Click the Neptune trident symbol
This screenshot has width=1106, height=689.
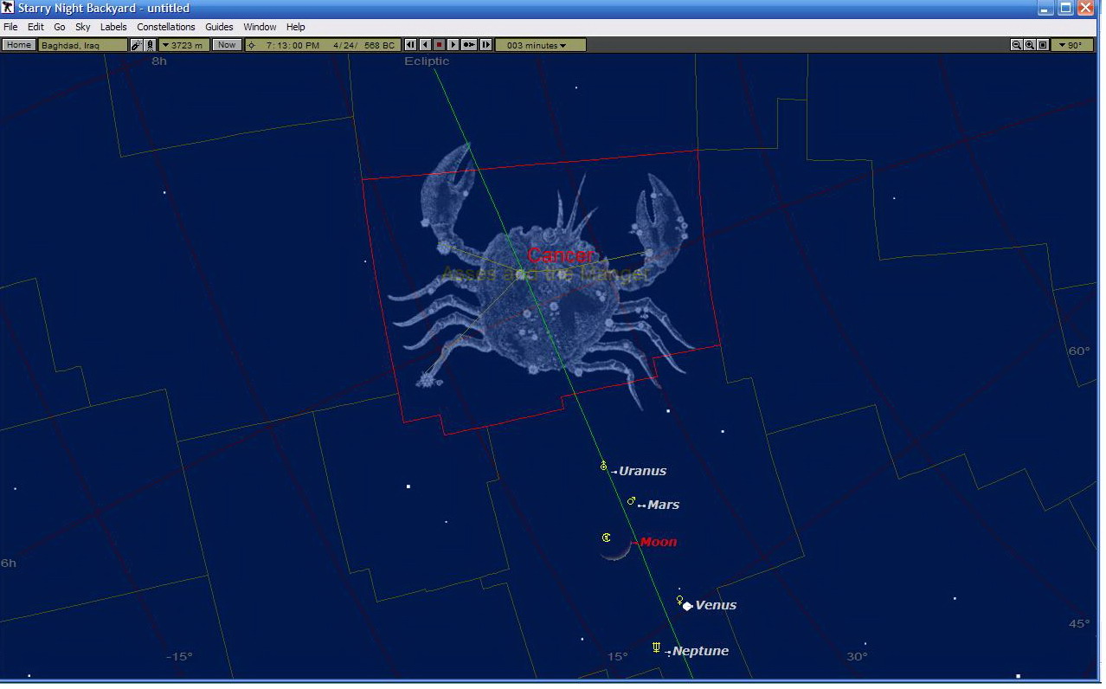(x=657, y=647)
